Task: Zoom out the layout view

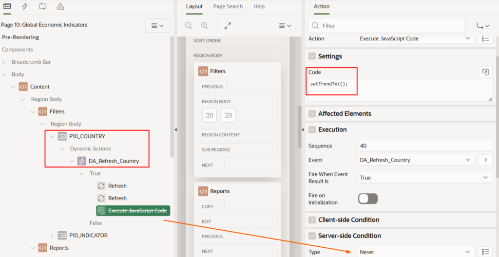Action: [189, 26]
